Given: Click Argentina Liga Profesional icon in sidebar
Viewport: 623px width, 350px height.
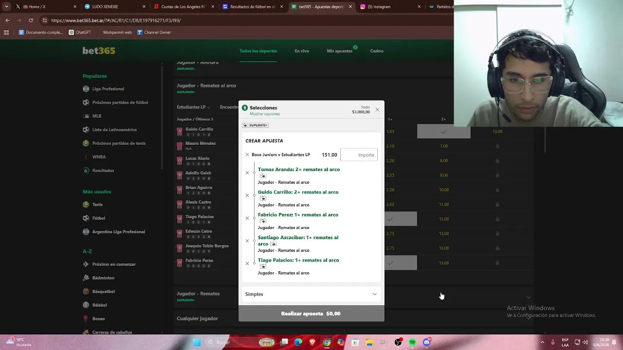Looking at the screenshot, I should 86,232.
